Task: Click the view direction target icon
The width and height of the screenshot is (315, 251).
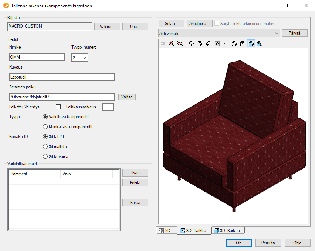Action: pyautogui.click(x=217, y=43)
